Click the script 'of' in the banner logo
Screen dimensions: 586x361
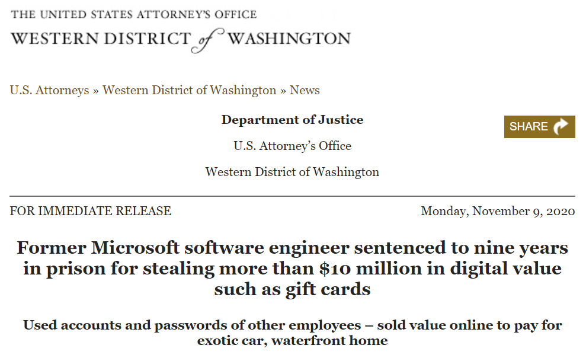207,40
